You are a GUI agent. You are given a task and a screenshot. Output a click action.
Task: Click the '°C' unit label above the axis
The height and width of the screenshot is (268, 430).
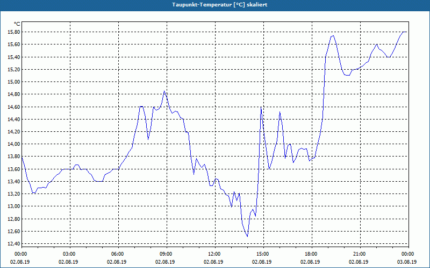[17, 24]
